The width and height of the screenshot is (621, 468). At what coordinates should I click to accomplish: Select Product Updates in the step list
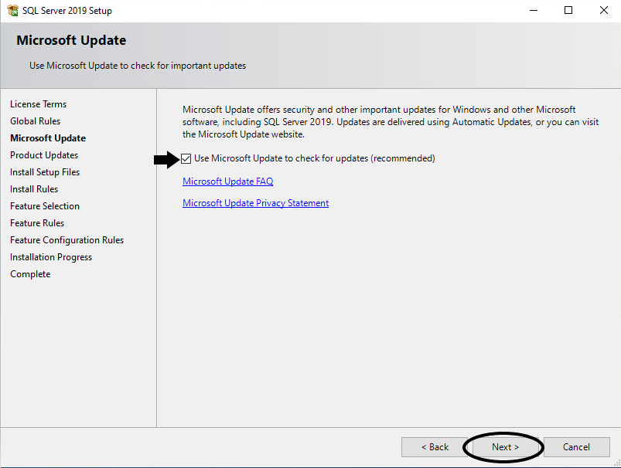click(44, 155)
